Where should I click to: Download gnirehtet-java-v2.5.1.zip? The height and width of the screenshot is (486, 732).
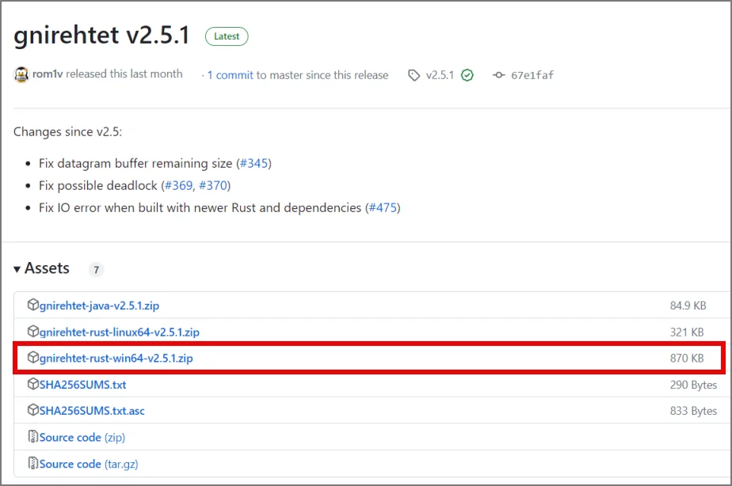click(x=100, y=306)
